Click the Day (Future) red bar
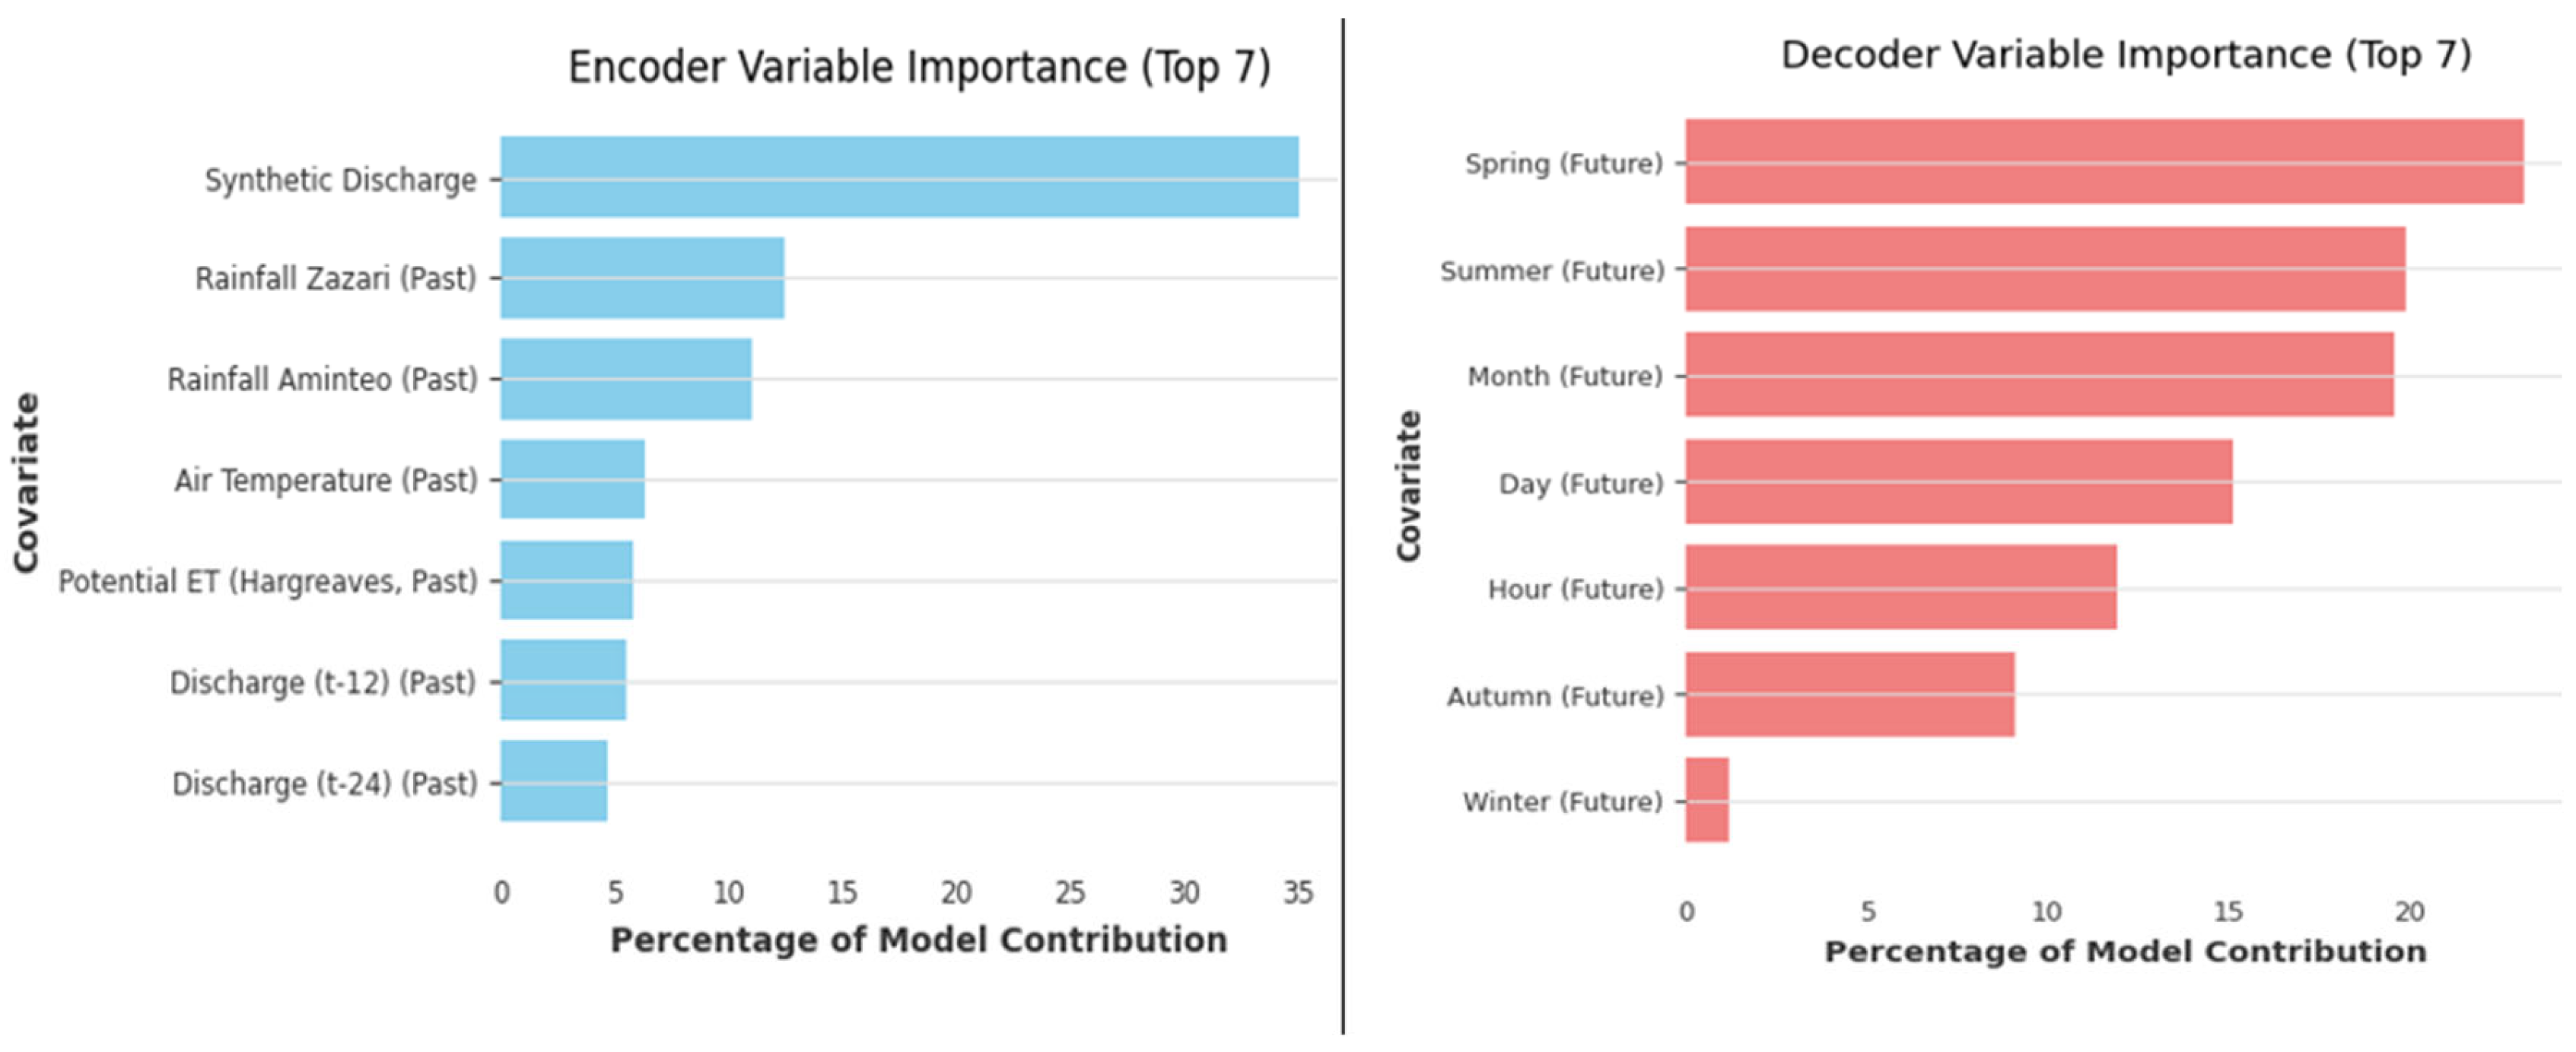 click(x=1958, y=482)
